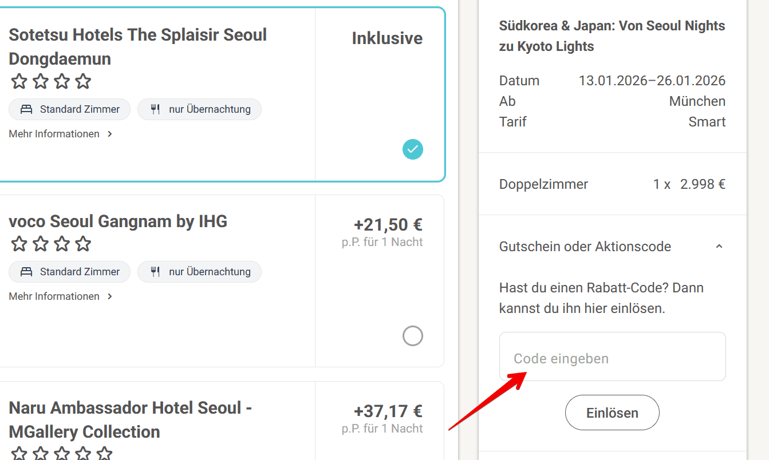Viewport: 769px width, 460px height.
Task: Select the voco Seoul Gangnam radio button
Action: click(x=412, y=336)
